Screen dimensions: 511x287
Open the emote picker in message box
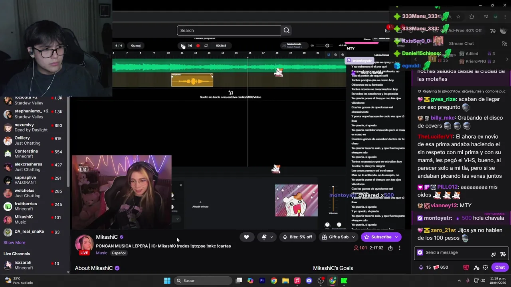pyautogui.click(x=494, y=254)
